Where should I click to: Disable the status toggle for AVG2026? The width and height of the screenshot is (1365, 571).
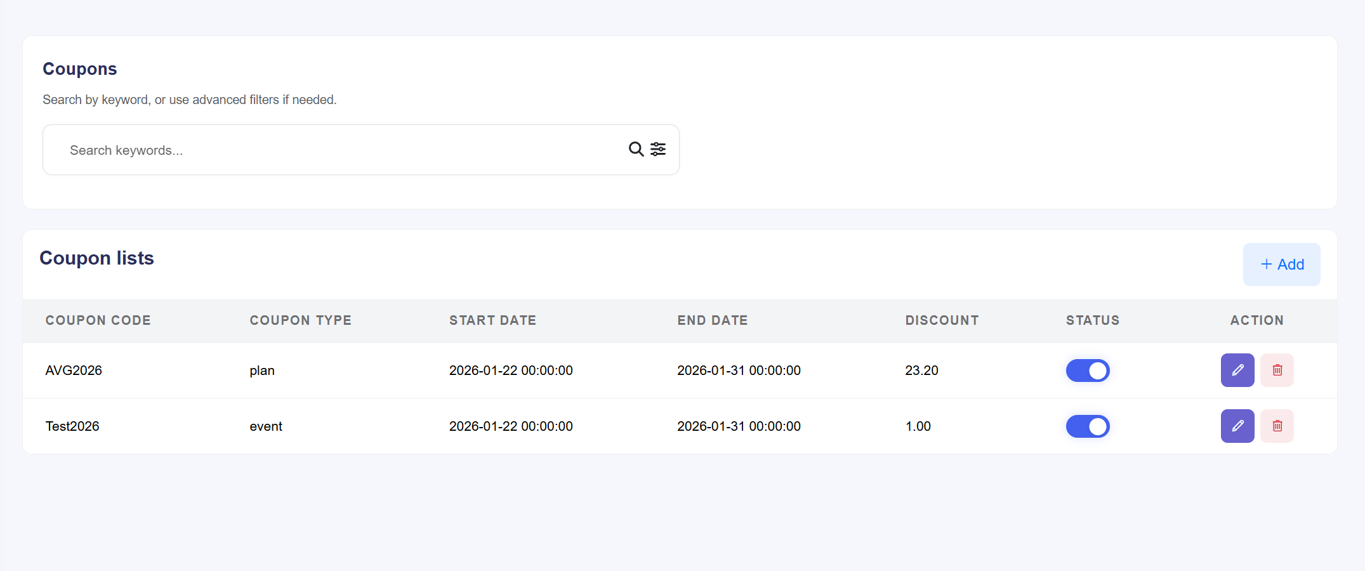[x=1088, y=370]
